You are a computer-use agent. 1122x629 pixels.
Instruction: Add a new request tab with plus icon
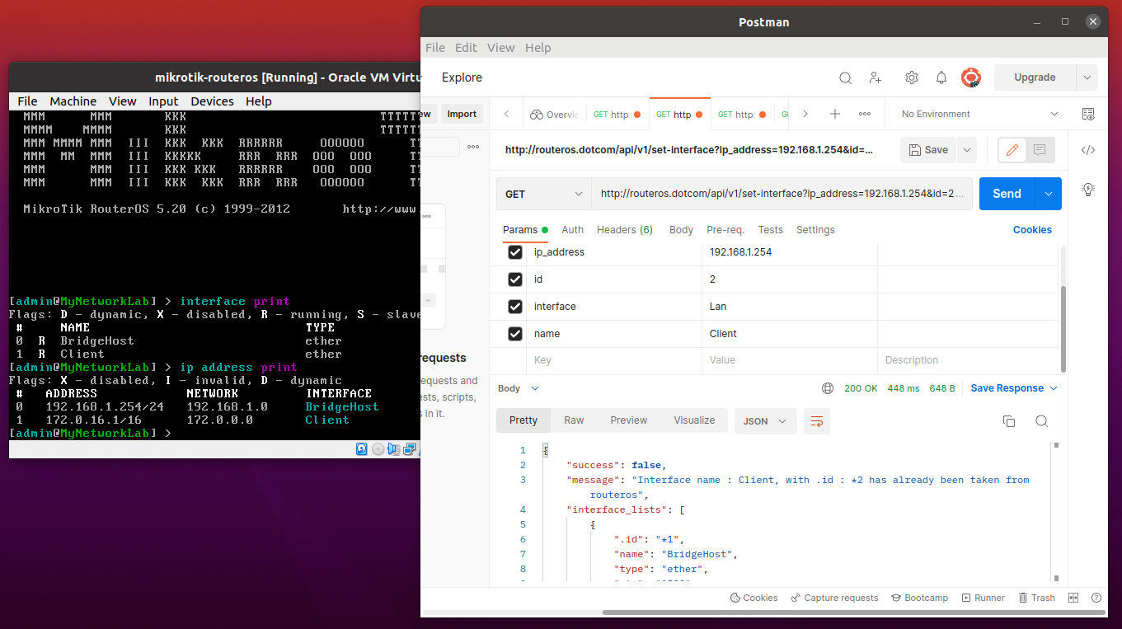click(x=834, y=114)
